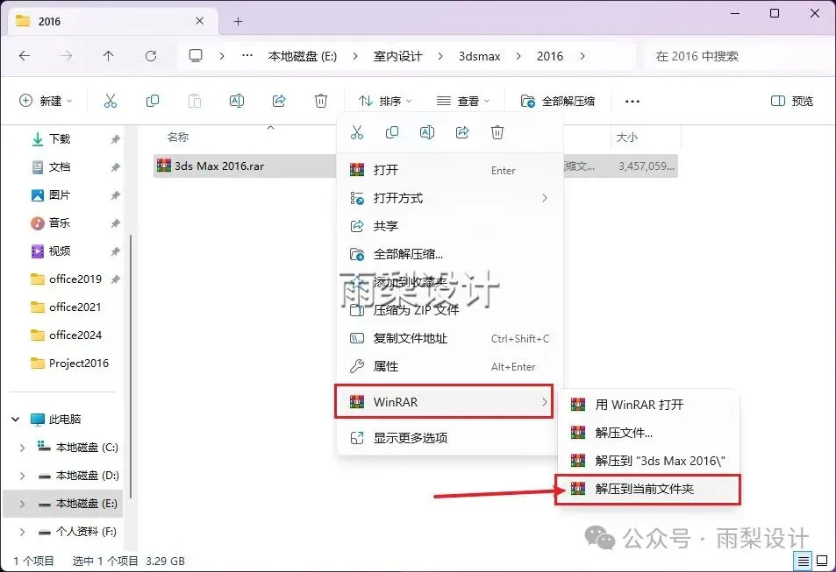Image resolution: width=836 pixels, height=572 pixels.
Task: Choose 解压到当前文件夹
Action: (647, 489)
